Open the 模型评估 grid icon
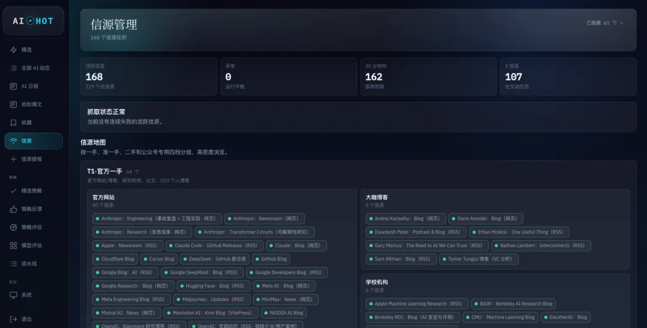 (x=13, y=245)
